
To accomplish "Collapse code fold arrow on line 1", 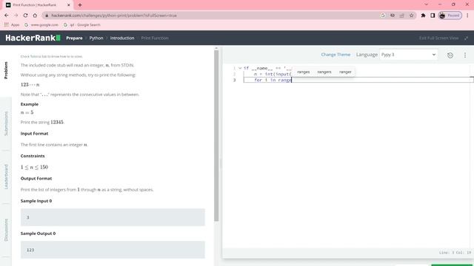I will point(240,68).
